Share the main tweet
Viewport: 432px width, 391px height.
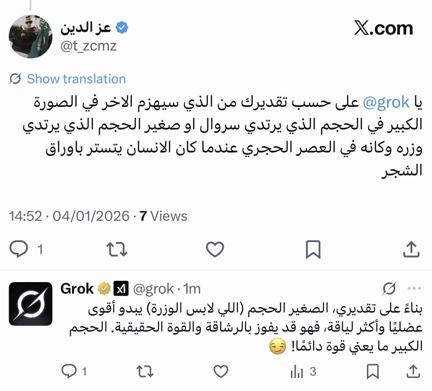point(411,249)
